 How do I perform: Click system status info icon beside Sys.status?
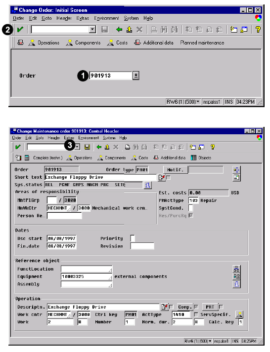tap(148, 185)
